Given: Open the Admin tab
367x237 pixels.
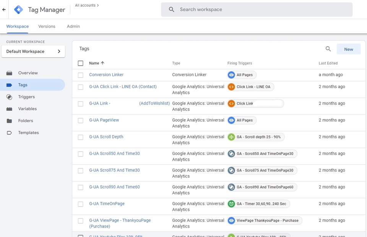Looking at the screenshot, I should point(73,26).
